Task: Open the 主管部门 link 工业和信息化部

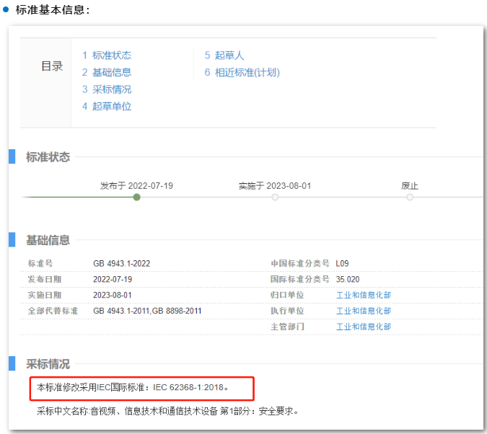Action: (364, 327)
